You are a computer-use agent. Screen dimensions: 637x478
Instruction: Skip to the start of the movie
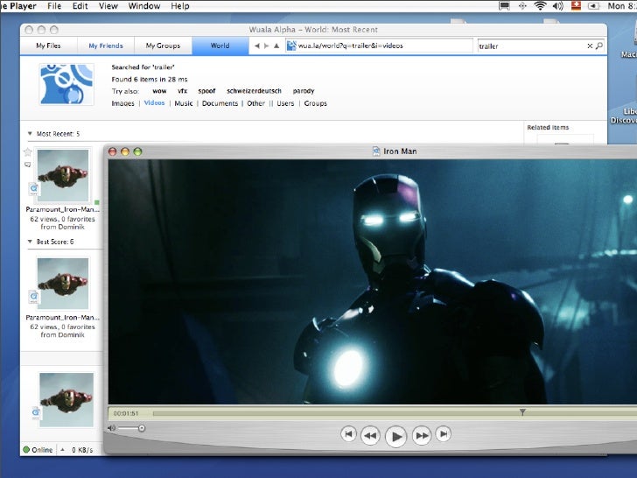pyautogui.click(x=348, y=433)
